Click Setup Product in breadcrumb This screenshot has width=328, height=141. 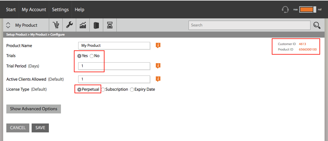(17, 34)
